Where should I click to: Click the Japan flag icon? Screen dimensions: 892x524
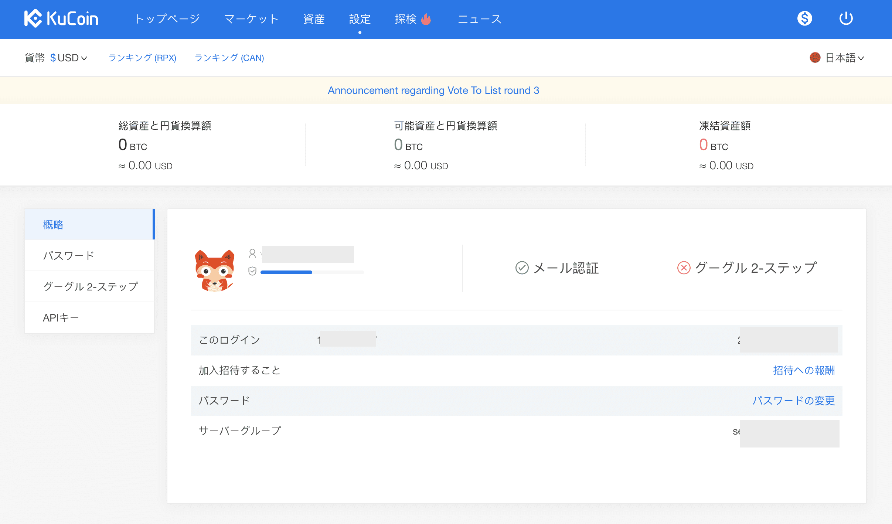click(815, 58)
